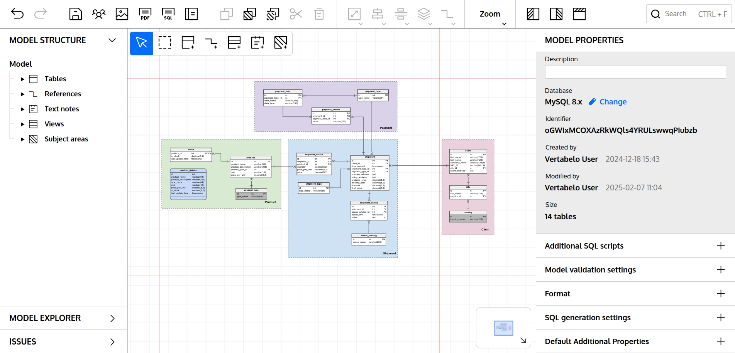Click inside the Description field
The width and height of the screenshot is (735, 353).
click(x=635, y=72)
